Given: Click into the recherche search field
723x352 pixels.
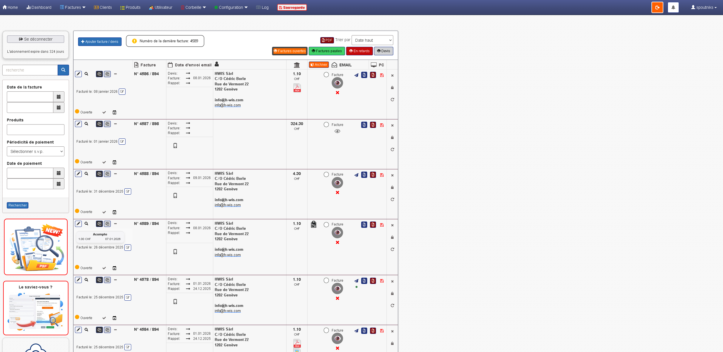Looking at the screenshot, I should (x=30, y=70).
